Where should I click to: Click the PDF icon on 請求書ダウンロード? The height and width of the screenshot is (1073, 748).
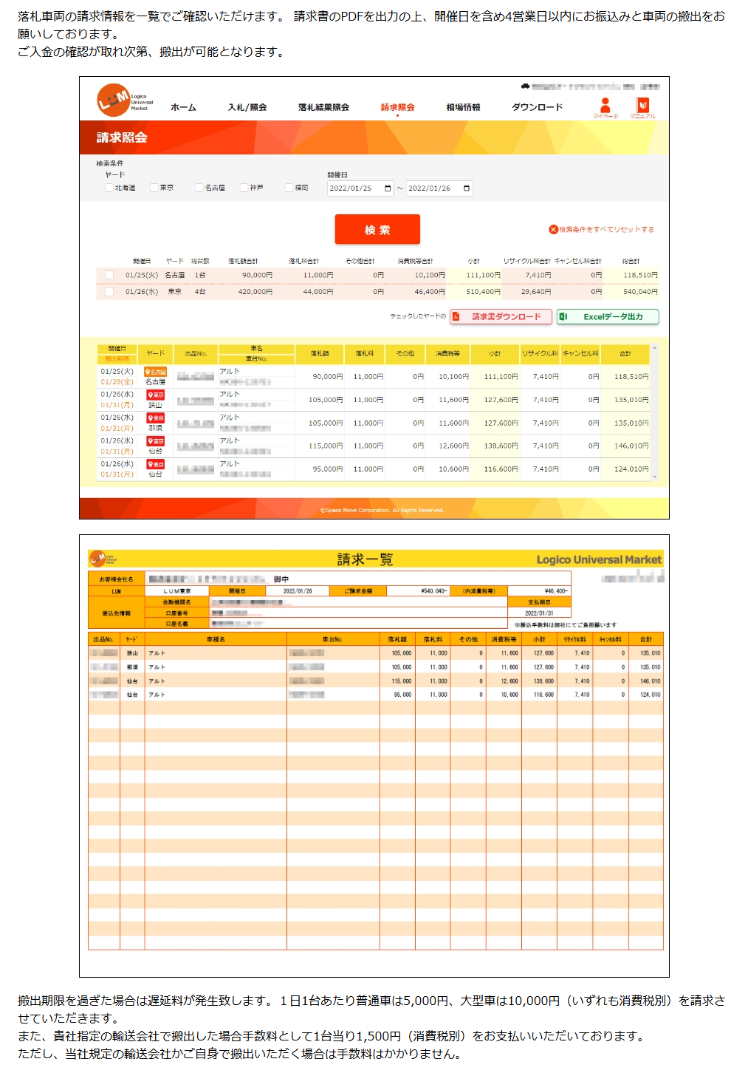(456, 317)
